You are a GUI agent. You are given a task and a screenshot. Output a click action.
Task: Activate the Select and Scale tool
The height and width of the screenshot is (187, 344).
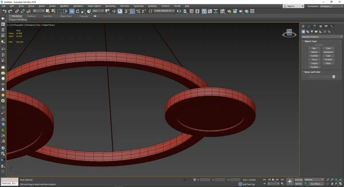coord(83,11)
